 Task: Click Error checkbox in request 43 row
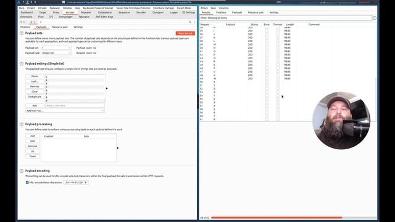pos(267,58)
